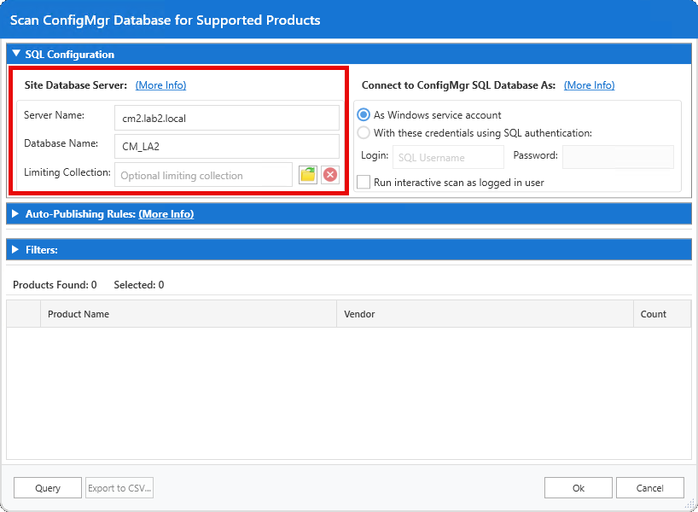Cancel the scan dialog

point(649,487)
